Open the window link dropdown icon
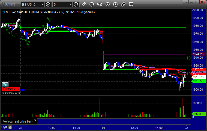Viewport: 207px width, 131px height. click(186, 2)
